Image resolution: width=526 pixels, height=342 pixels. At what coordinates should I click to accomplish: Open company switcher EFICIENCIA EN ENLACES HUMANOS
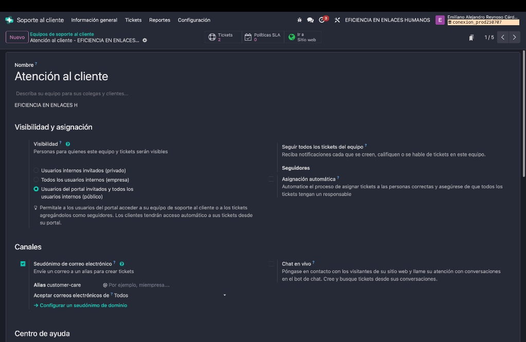tap(387, 20)
